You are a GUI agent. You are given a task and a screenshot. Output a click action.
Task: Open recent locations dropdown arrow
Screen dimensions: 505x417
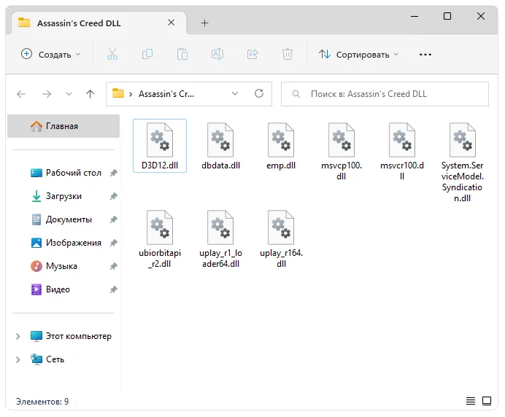tap(69, 94)
